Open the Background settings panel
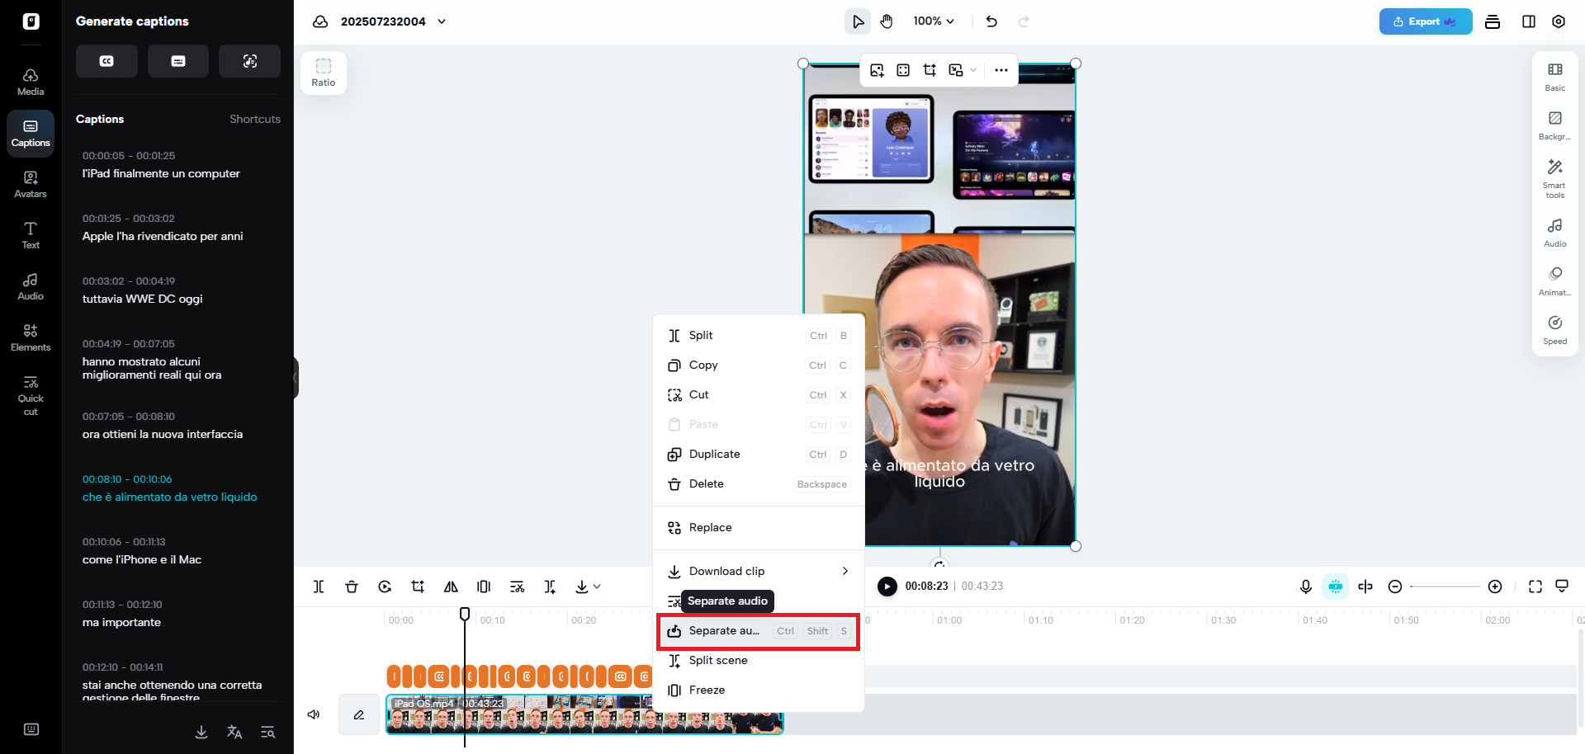Viewport: 1585px width, 754px height. (1555, 125)
